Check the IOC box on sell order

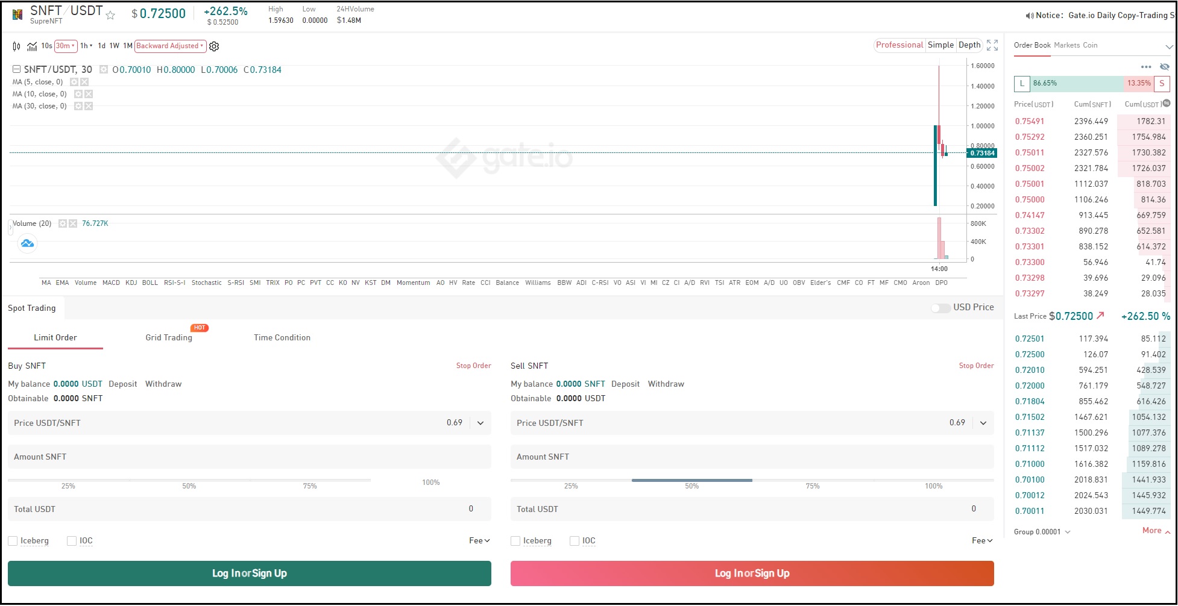tap(575, 541)
